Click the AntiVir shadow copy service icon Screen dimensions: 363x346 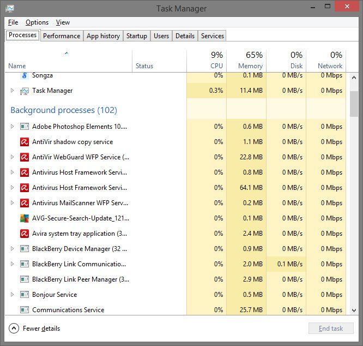click(25, 142)
